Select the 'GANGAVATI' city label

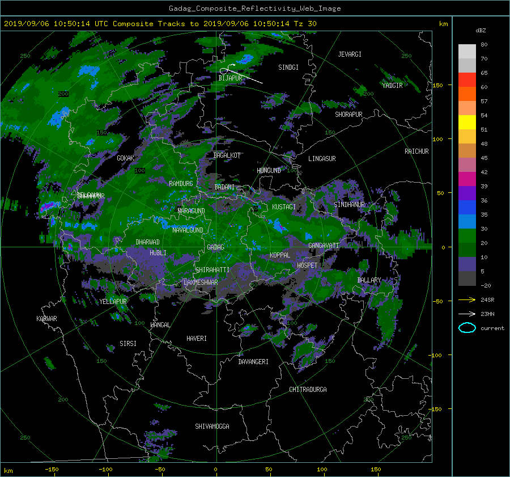pos(324,246)
